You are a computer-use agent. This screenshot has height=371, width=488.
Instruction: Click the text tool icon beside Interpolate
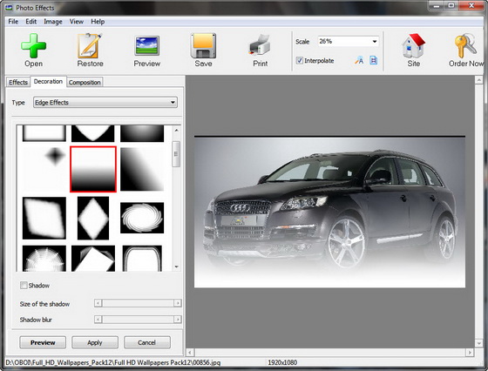point(359,60)
